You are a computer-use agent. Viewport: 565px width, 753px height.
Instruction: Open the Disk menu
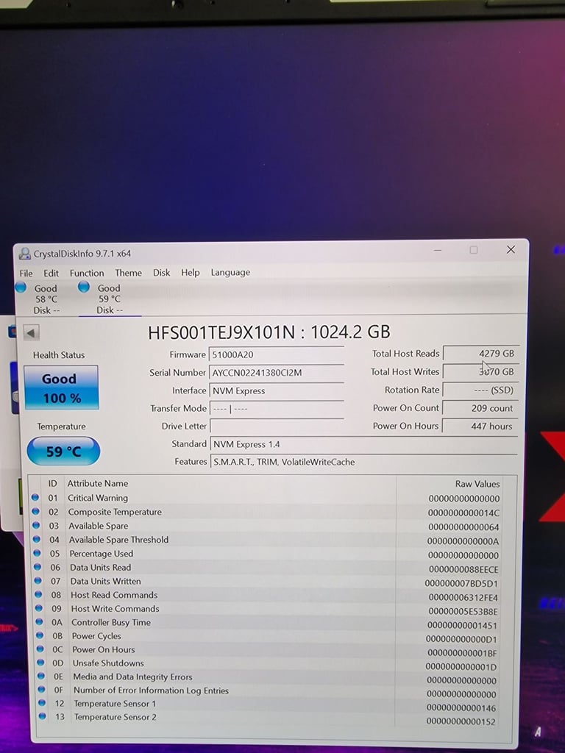(x=161, y=272)
